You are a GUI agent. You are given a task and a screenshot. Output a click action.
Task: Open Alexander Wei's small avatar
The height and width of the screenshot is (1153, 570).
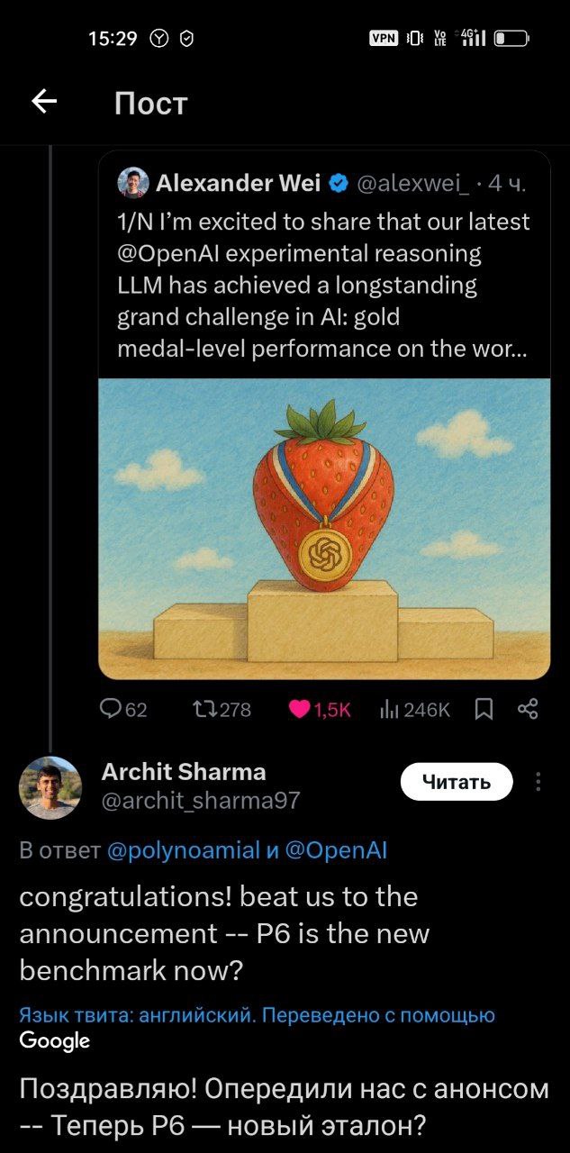[133, 183]
